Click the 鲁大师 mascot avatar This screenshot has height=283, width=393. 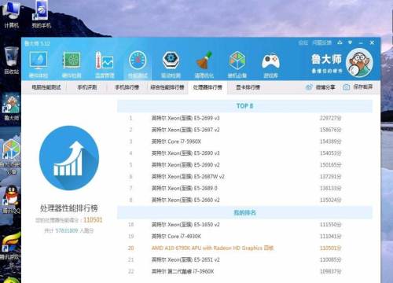[x=359, y=63]
